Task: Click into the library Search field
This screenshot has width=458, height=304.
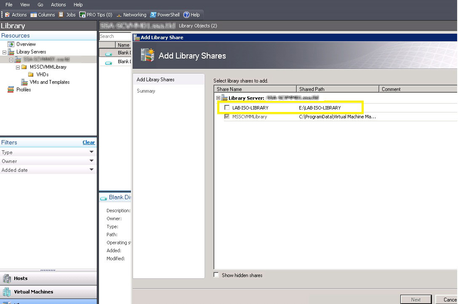Action: 115,36
